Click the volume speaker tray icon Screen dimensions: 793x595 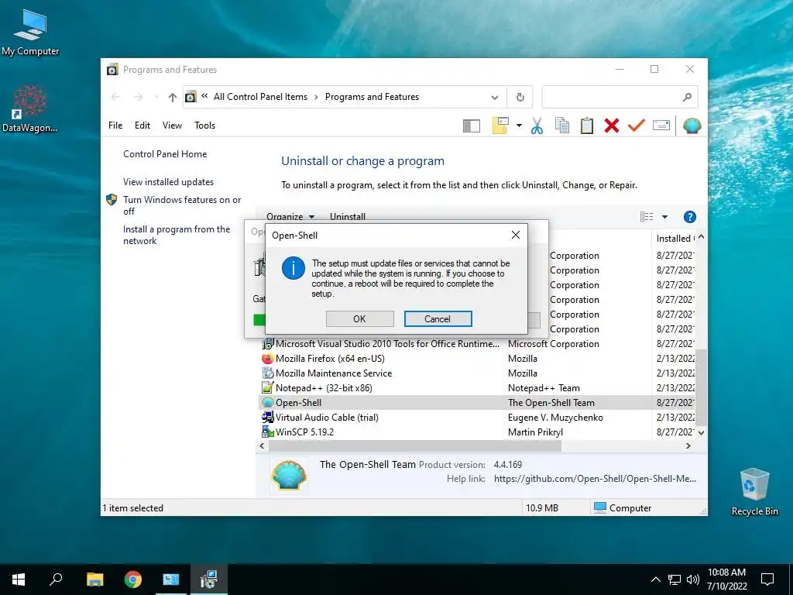tap(692, 580)
